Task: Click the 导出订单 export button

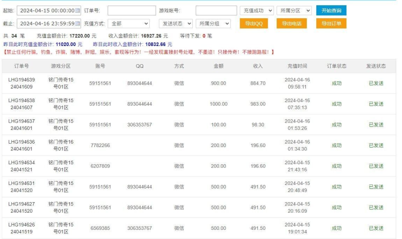Action: (331, 23)
